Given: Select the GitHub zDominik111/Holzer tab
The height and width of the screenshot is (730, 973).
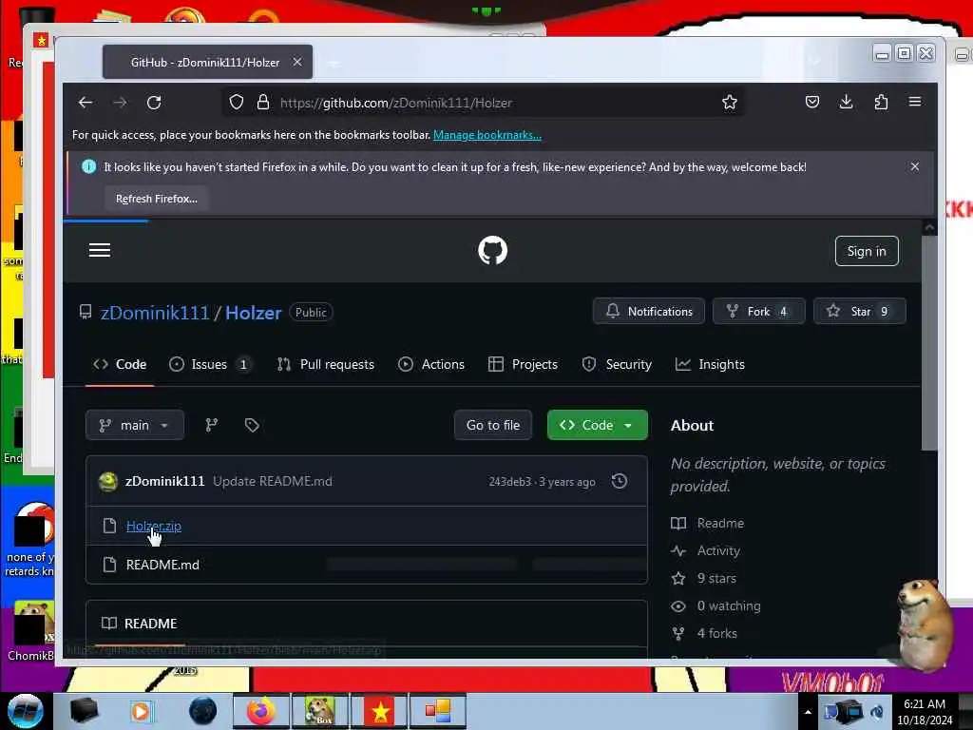Looking at the screenshot, I should tap(205, 62).
